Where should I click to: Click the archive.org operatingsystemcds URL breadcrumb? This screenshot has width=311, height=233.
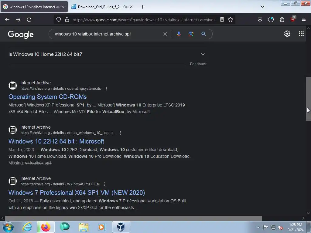coord(61,89)
